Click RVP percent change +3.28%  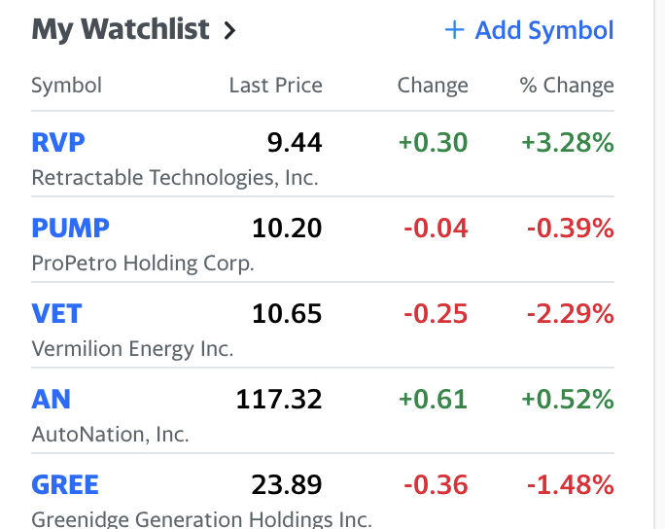tap(567, 143)
